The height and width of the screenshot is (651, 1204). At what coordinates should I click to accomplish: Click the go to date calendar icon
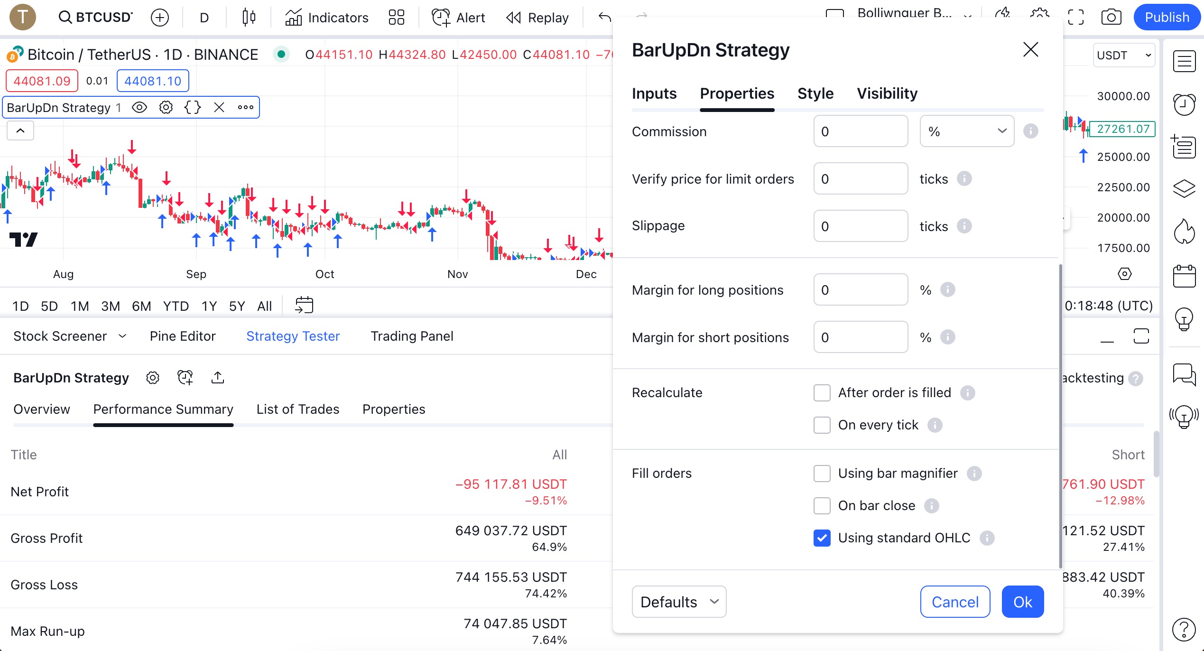click(x=304, y=305)
